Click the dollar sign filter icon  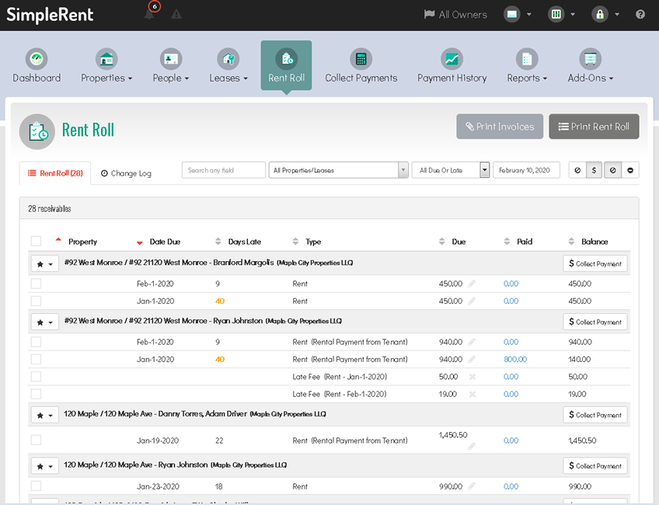[x=594, y=170]
